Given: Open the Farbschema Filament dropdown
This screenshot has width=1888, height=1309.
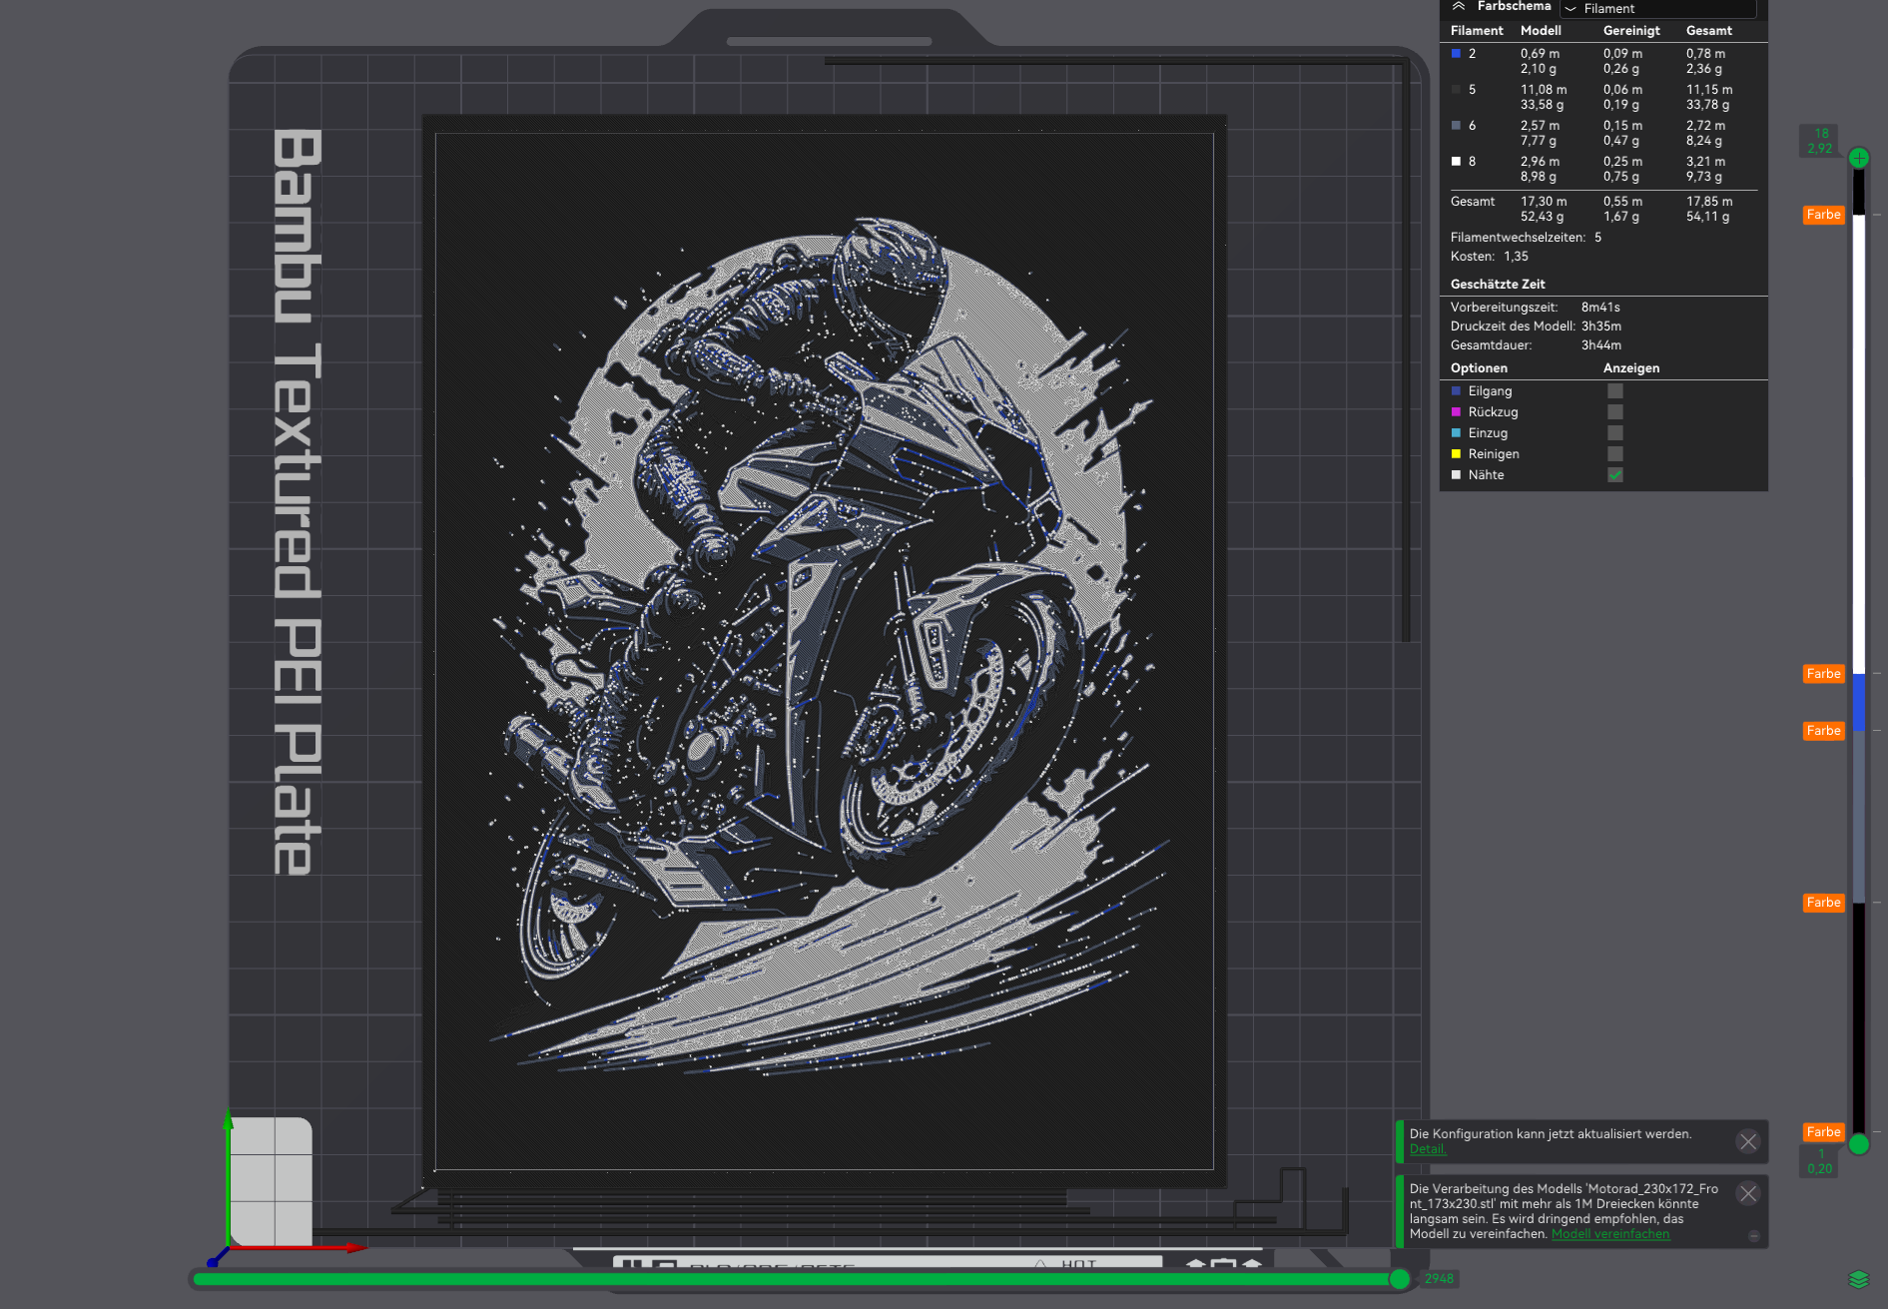Looking at the screenshot, I should click(1658, 8).
